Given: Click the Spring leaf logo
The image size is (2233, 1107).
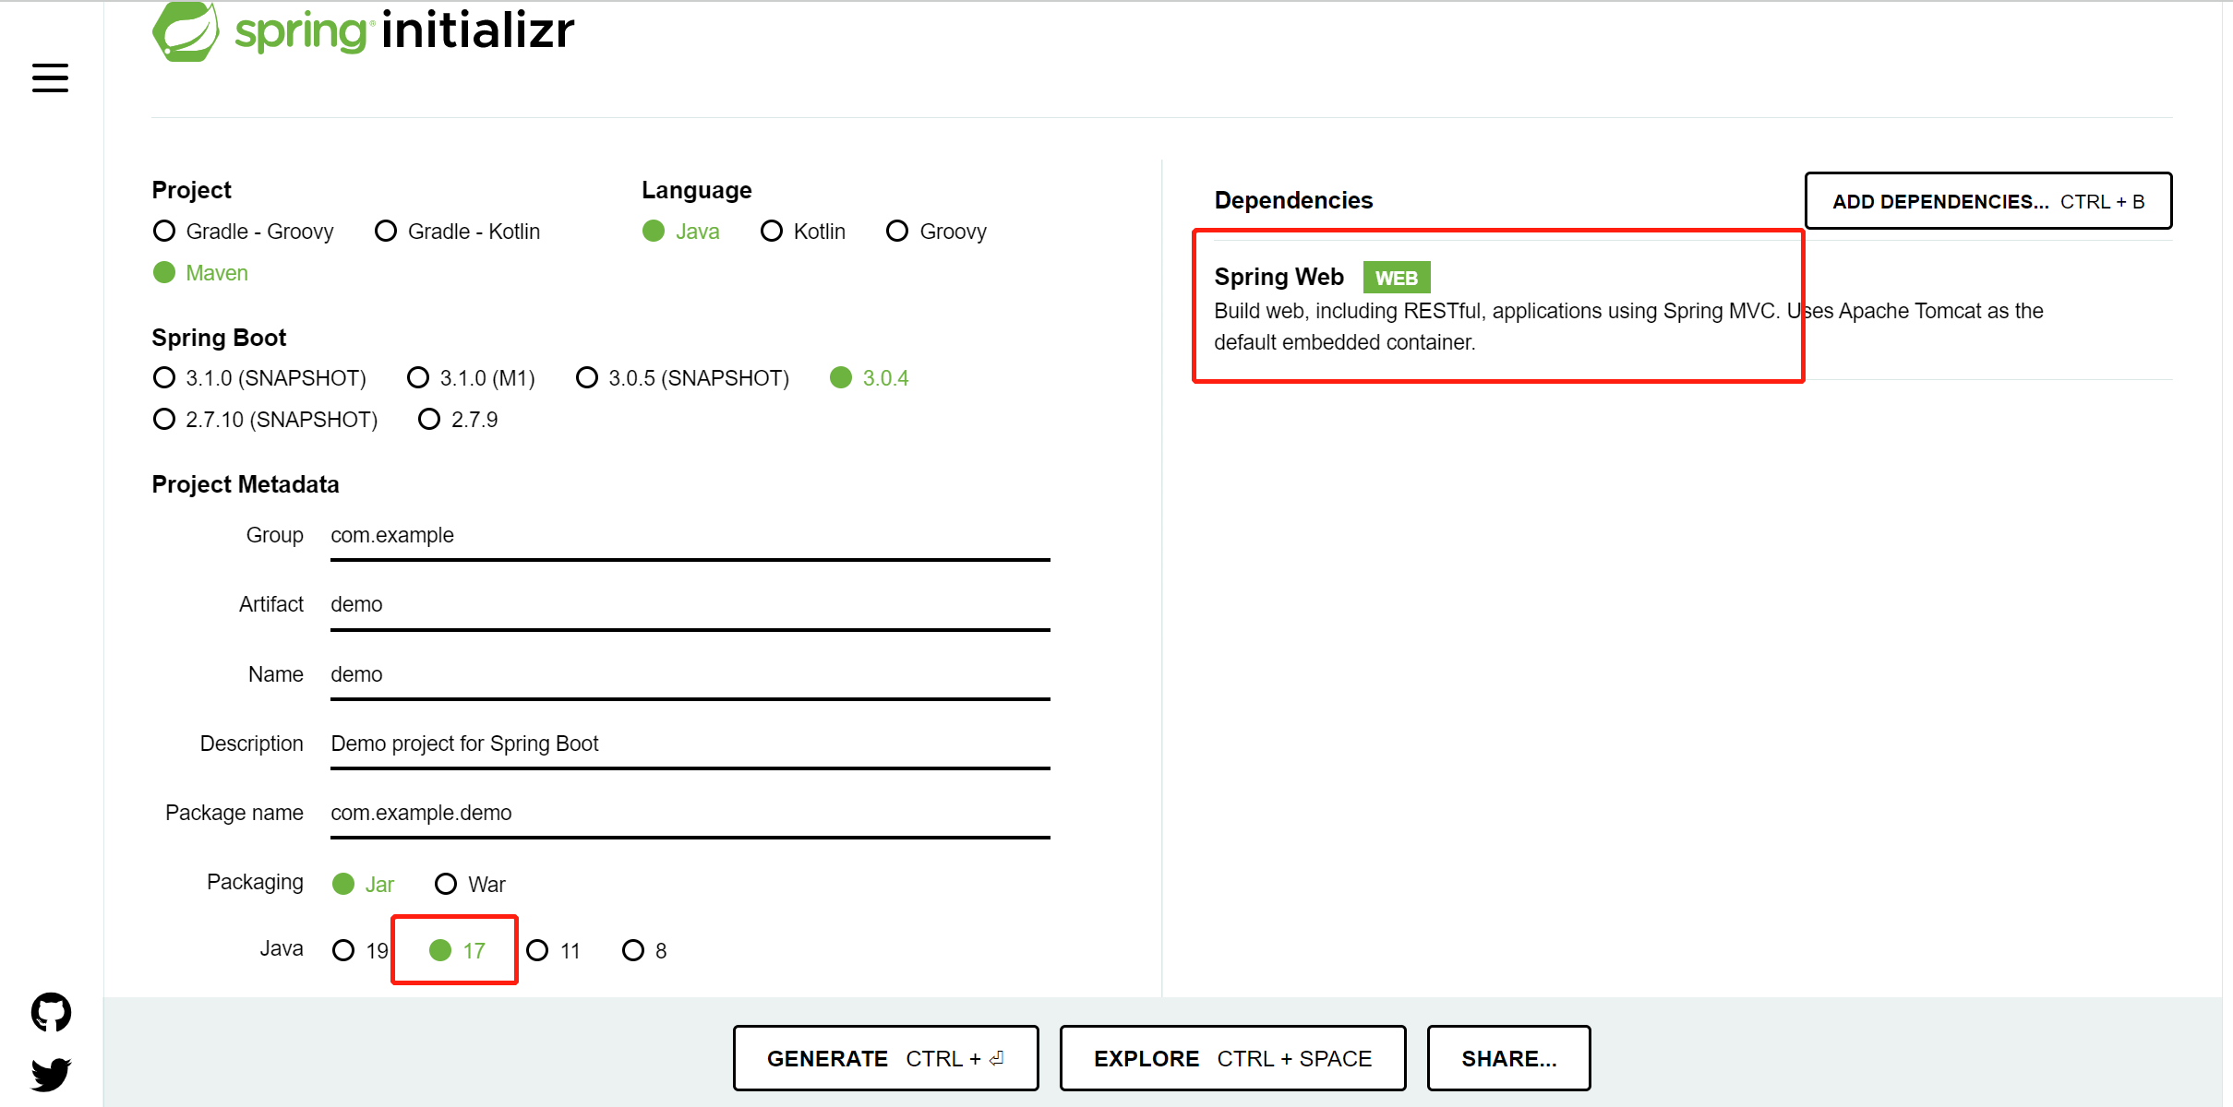Looking at the screenshot, I should 186,31.
